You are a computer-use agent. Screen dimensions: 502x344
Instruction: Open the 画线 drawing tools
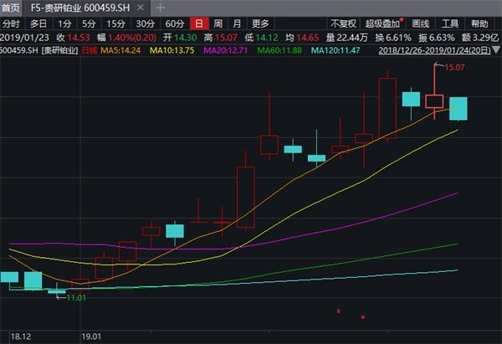[420, 23]
